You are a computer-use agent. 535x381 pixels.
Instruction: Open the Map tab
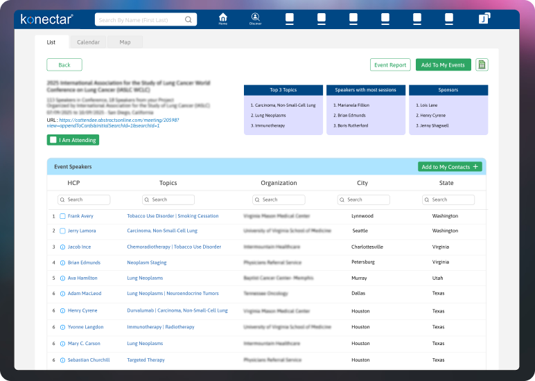pyautogui.click(x=125, y=42)
